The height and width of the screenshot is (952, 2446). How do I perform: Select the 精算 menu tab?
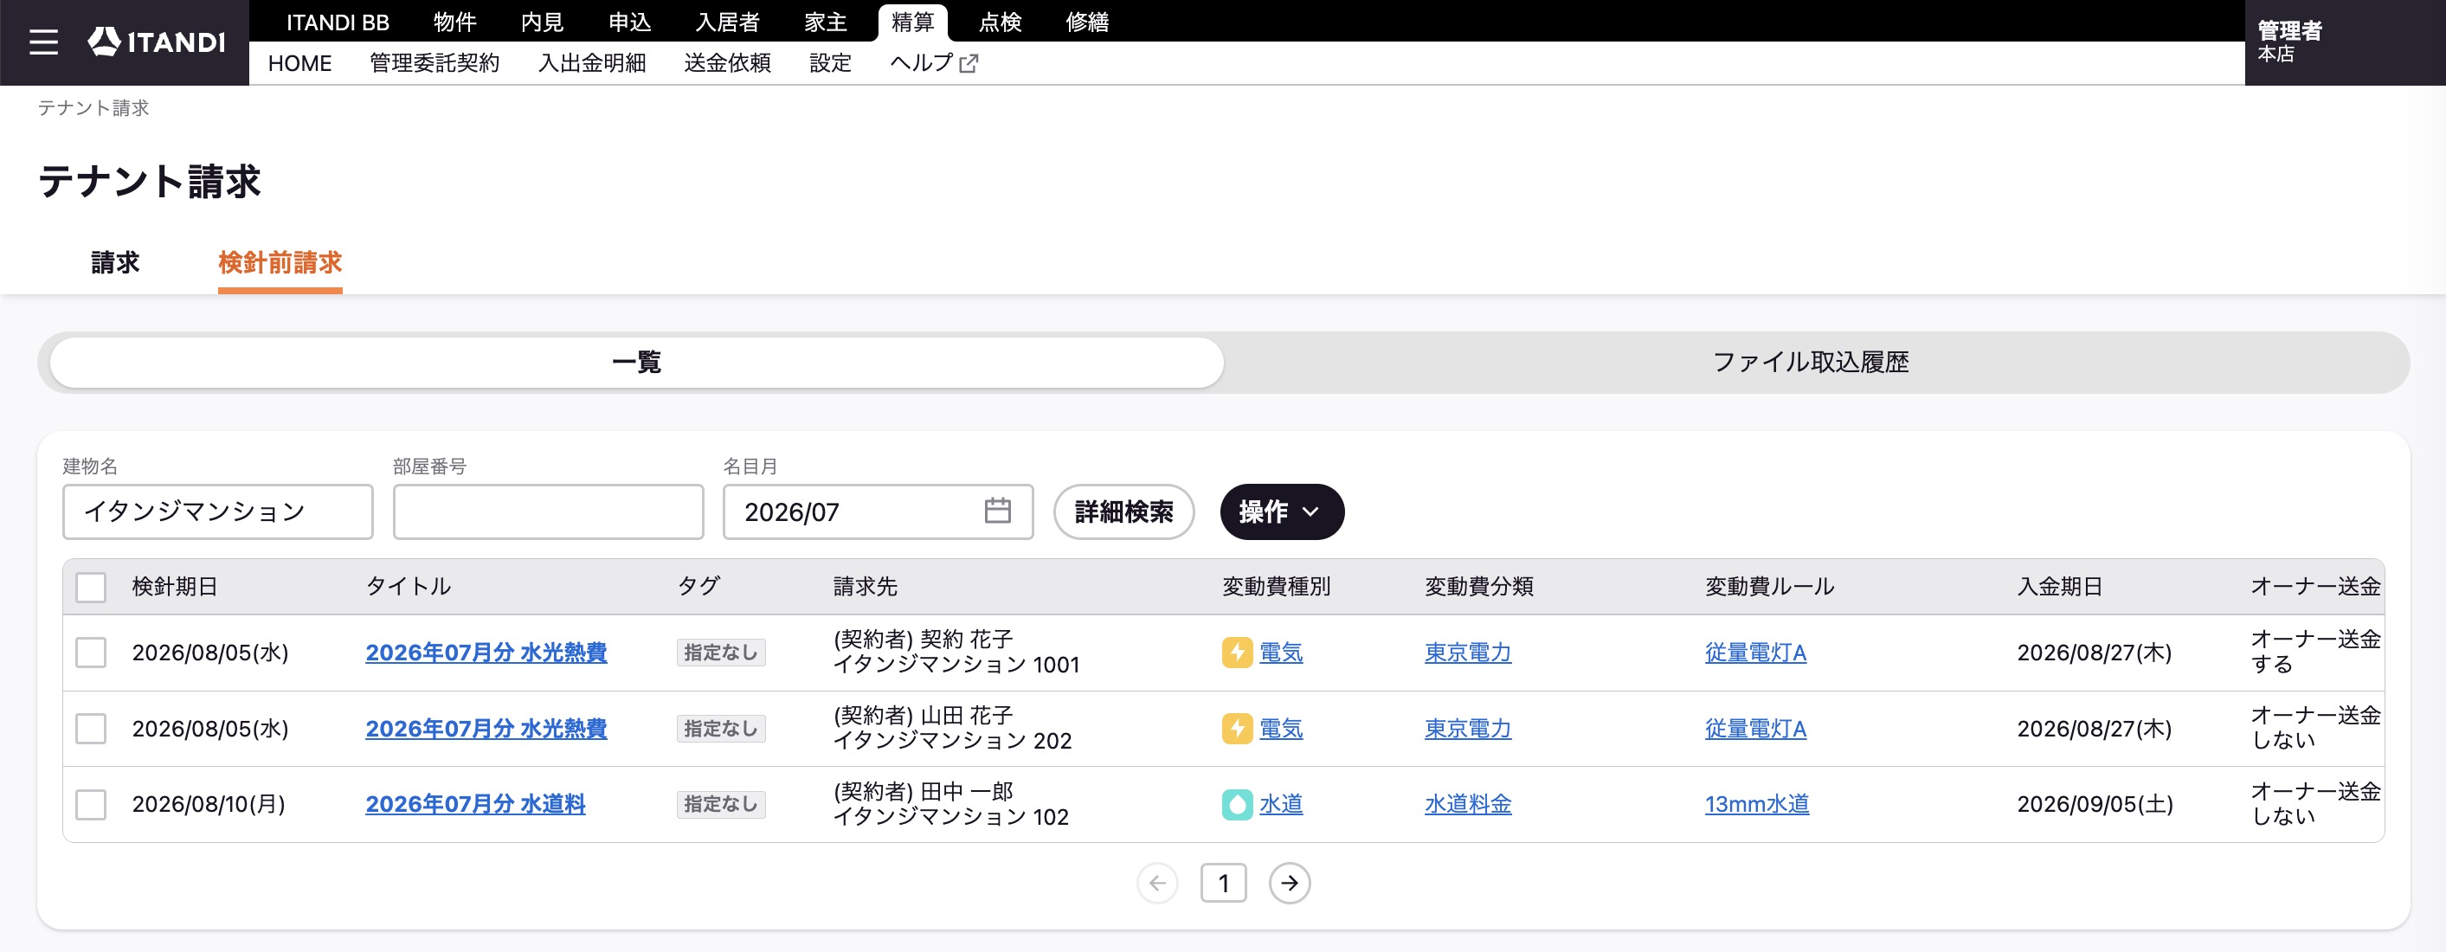[912, 22]
